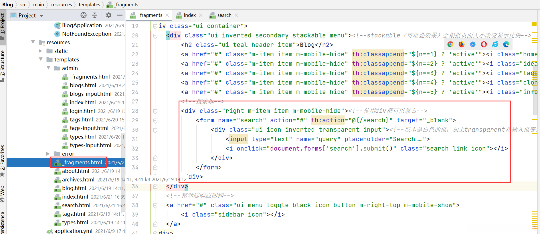Select search.html file
Viewport: 540px width, 234px height.
click(76, 205)
